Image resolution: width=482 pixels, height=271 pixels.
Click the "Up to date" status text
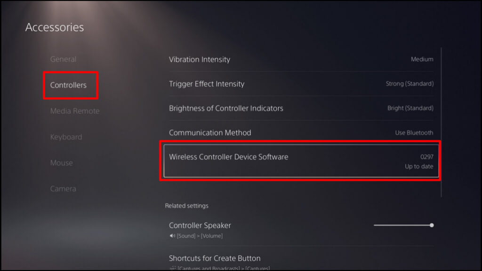tap(419, 166)
